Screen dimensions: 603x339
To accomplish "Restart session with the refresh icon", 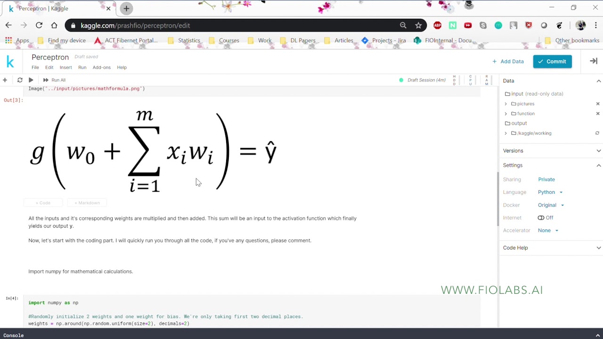I will point(20,80).
